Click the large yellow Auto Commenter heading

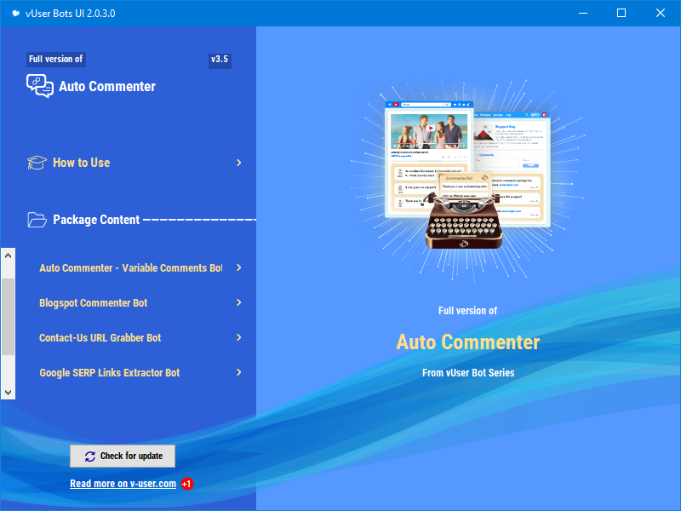click(x=468, y=342)
